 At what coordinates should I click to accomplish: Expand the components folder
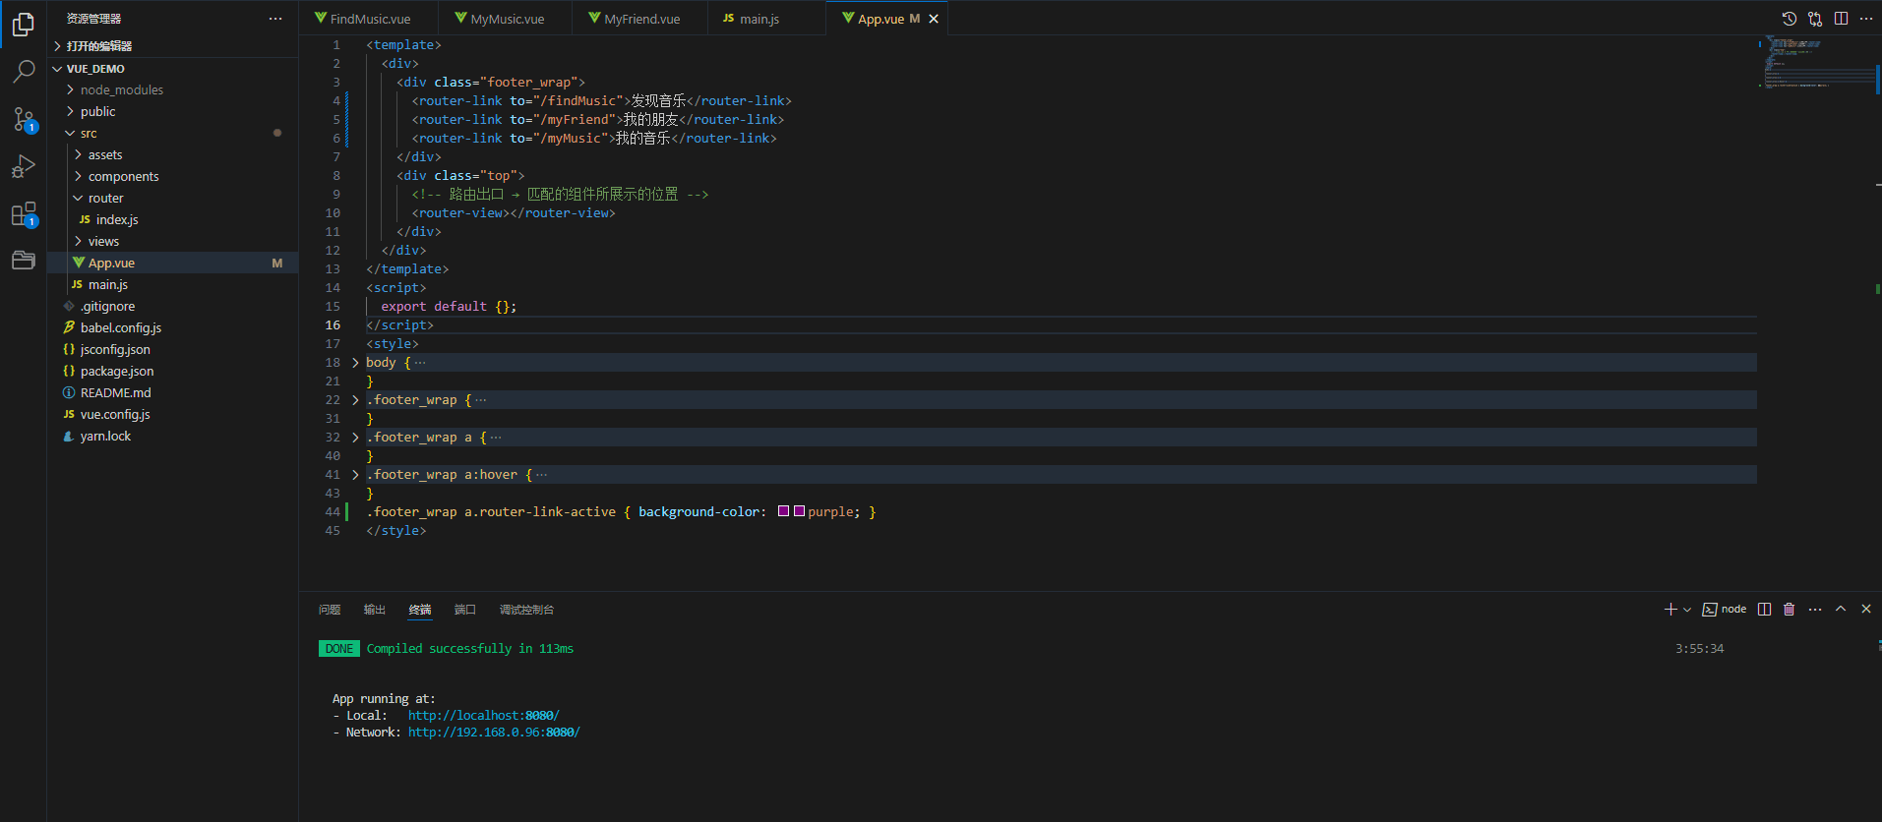tap(172, 176)
